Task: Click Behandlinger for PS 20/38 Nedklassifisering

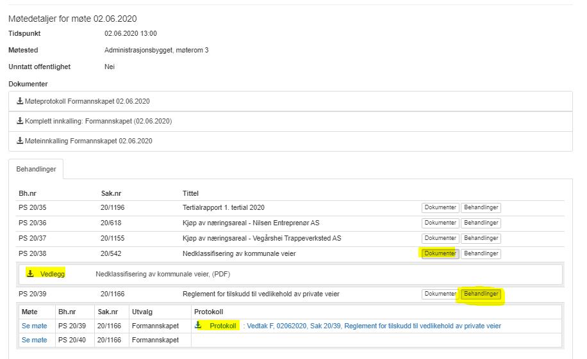Action: 481,253
